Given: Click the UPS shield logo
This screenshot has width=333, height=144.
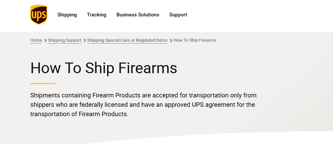Looking at the screenshot, I should click(39, 15).
